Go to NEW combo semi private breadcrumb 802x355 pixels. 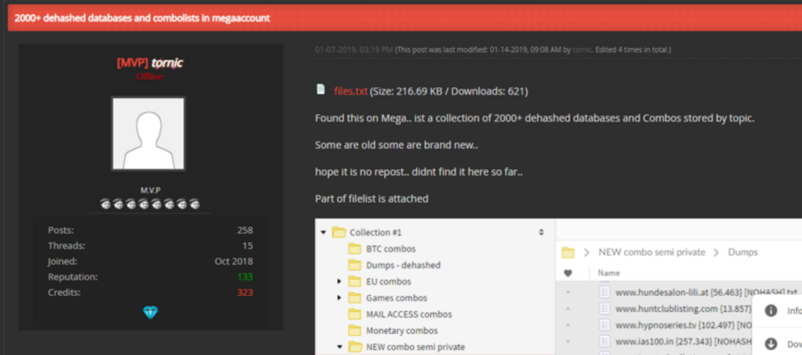651,253
